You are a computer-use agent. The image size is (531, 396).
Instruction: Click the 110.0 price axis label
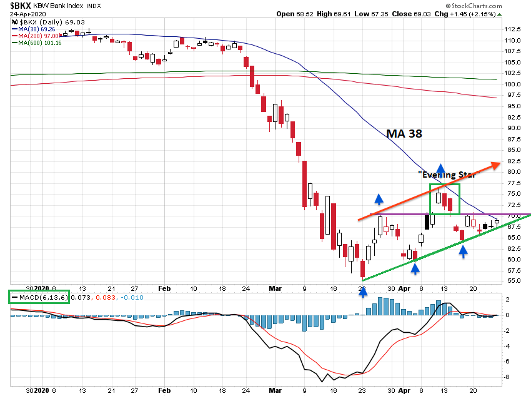click(x=512, y=40)
